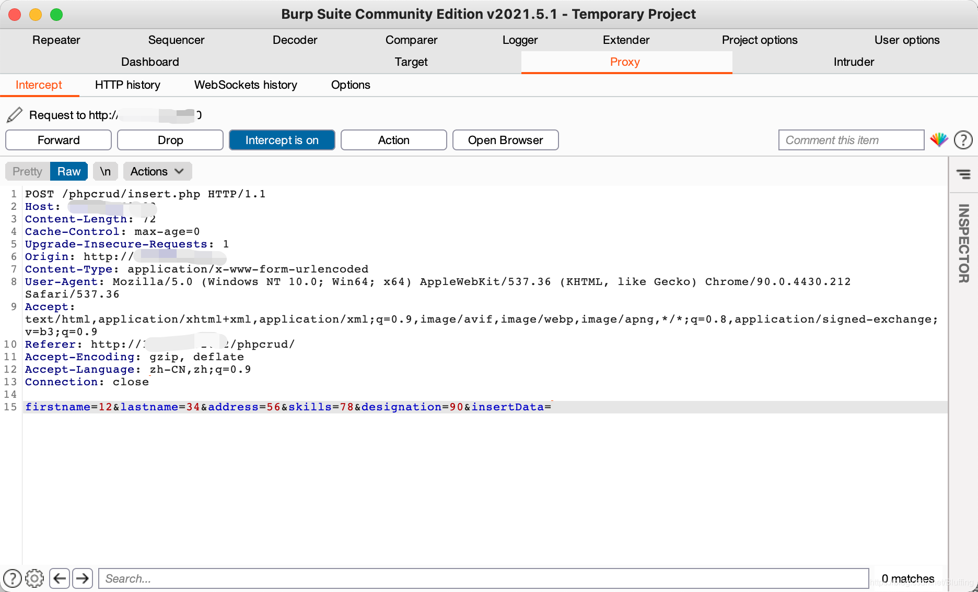Screen dimensions: 978x592
Task: Open the Project options tab
Action: point(760,40)
